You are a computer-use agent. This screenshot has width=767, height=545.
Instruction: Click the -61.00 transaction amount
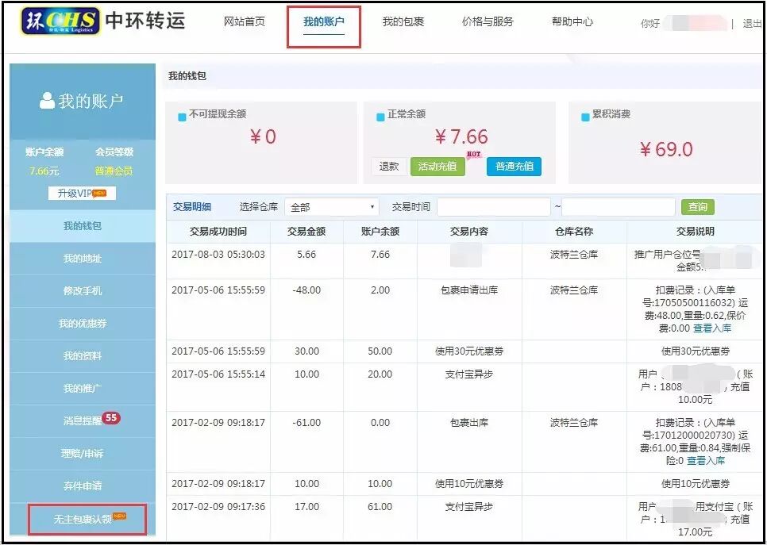(306, 423)
